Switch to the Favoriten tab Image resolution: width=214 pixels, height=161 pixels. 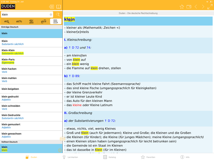coord(148,157)
